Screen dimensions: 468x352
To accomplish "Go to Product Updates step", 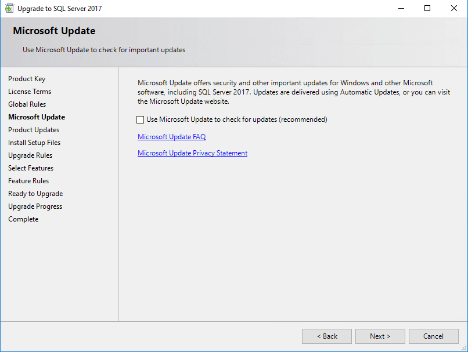I will coord(34,130).
